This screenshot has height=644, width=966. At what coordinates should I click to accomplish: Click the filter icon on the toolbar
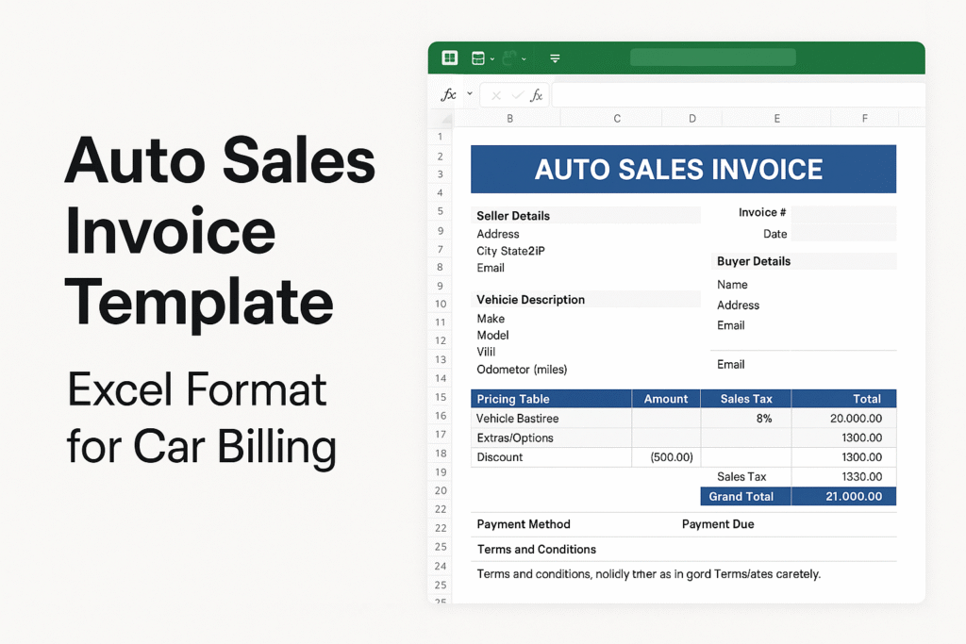point(556,58)
